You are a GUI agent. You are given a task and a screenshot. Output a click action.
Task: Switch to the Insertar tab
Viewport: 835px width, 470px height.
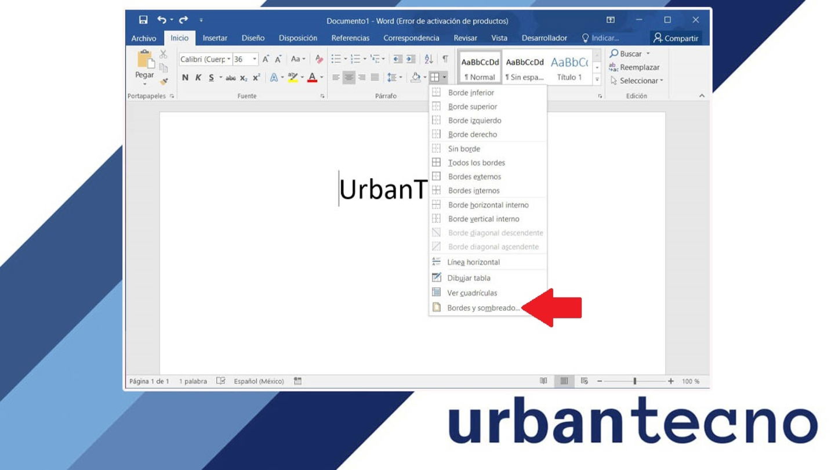coord(215,38)
